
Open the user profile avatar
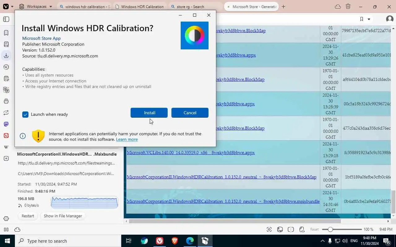tap(390, 19)
